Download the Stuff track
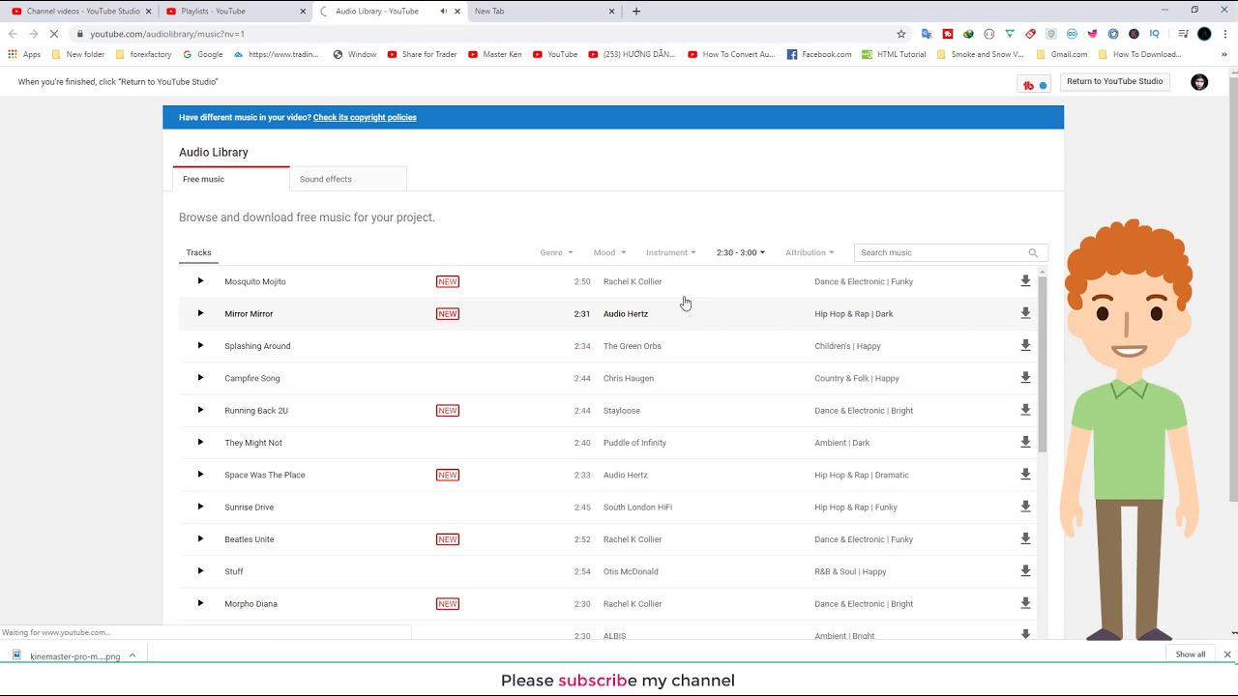This screenshot has height=696, width=1238. (x=1025, y=571)
